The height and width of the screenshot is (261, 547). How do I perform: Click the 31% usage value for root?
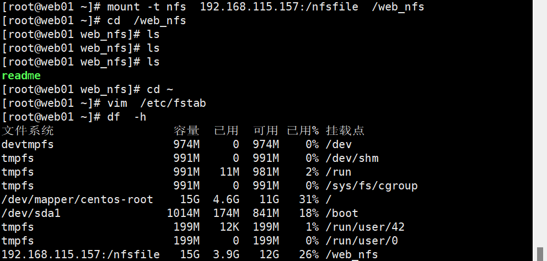pyautogui.click(x=309, y=200)
